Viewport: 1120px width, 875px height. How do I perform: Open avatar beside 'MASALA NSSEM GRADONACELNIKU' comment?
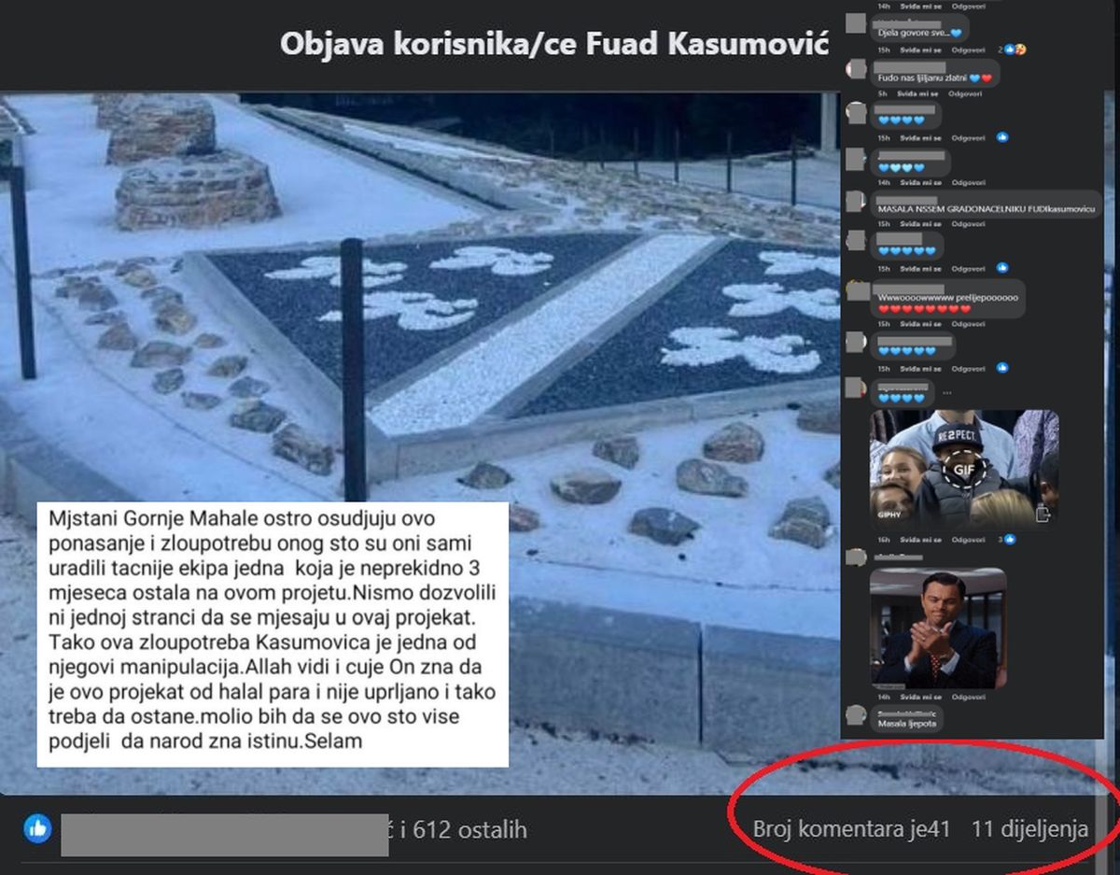tap(855, 201)
